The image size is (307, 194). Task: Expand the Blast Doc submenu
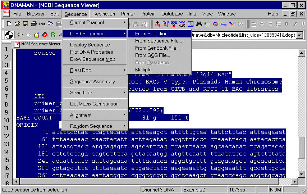pyautogui.click(x=95, y=70)
